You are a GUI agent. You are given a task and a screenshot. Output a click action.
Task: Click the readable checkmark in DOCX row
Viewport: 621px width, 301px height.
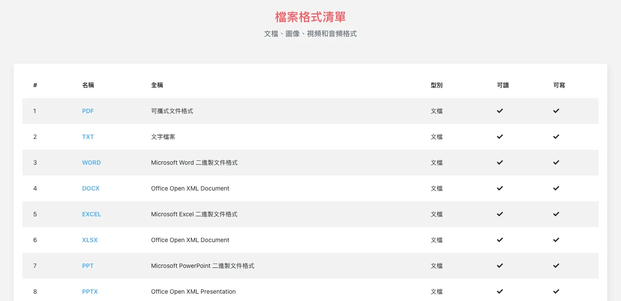tap(500, 188)
